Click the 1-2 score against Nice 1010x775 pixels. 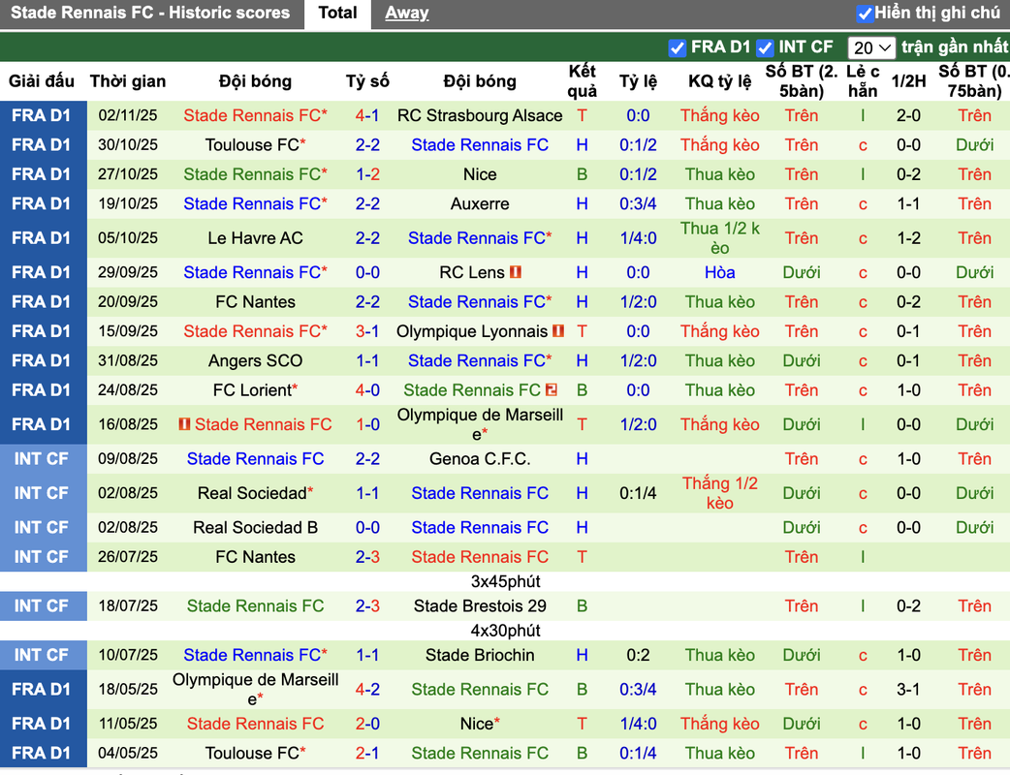tap(367, 174)
